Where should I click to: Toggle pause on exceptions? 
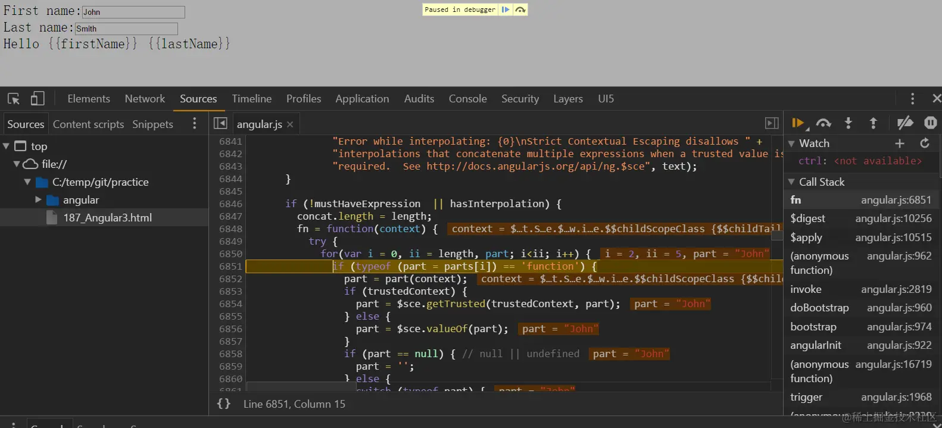[931, 123]
